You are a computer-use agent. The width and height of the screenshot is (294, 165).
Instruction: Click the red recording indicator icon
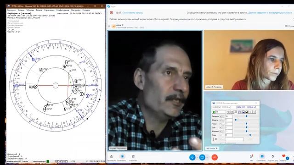[x=111, y=13]
